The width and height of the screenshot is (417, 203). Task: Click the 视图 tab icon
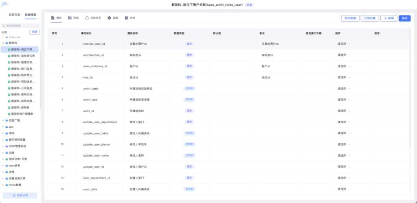[70, 18]
